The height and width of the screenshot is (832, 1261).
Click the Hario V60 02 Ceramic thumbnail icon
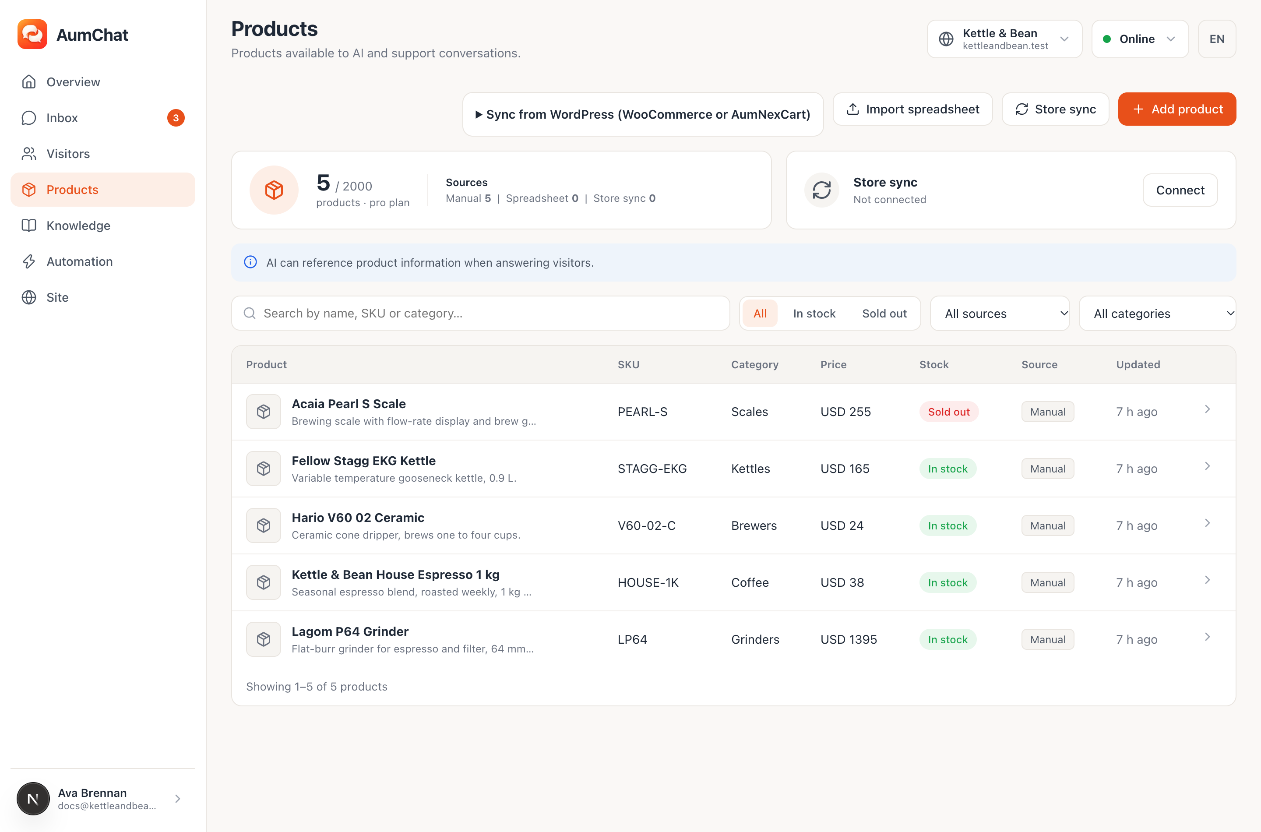click(x=264, y=525)
